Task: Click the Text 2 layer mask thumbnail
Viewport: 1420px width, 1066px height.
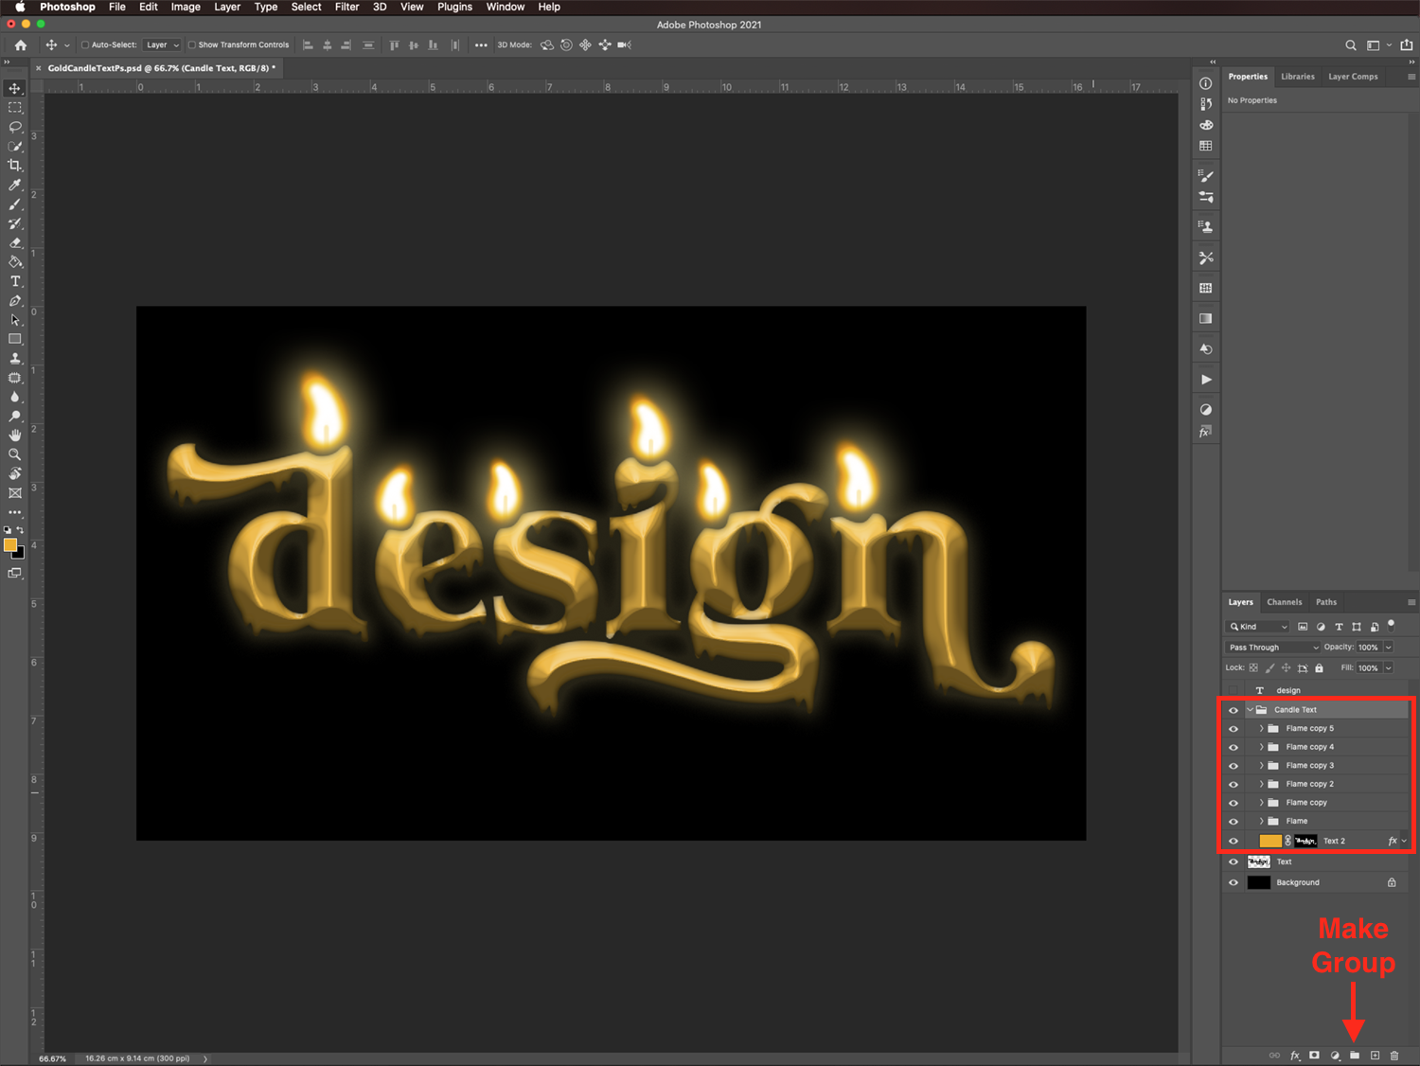Action: point(1305,841)
